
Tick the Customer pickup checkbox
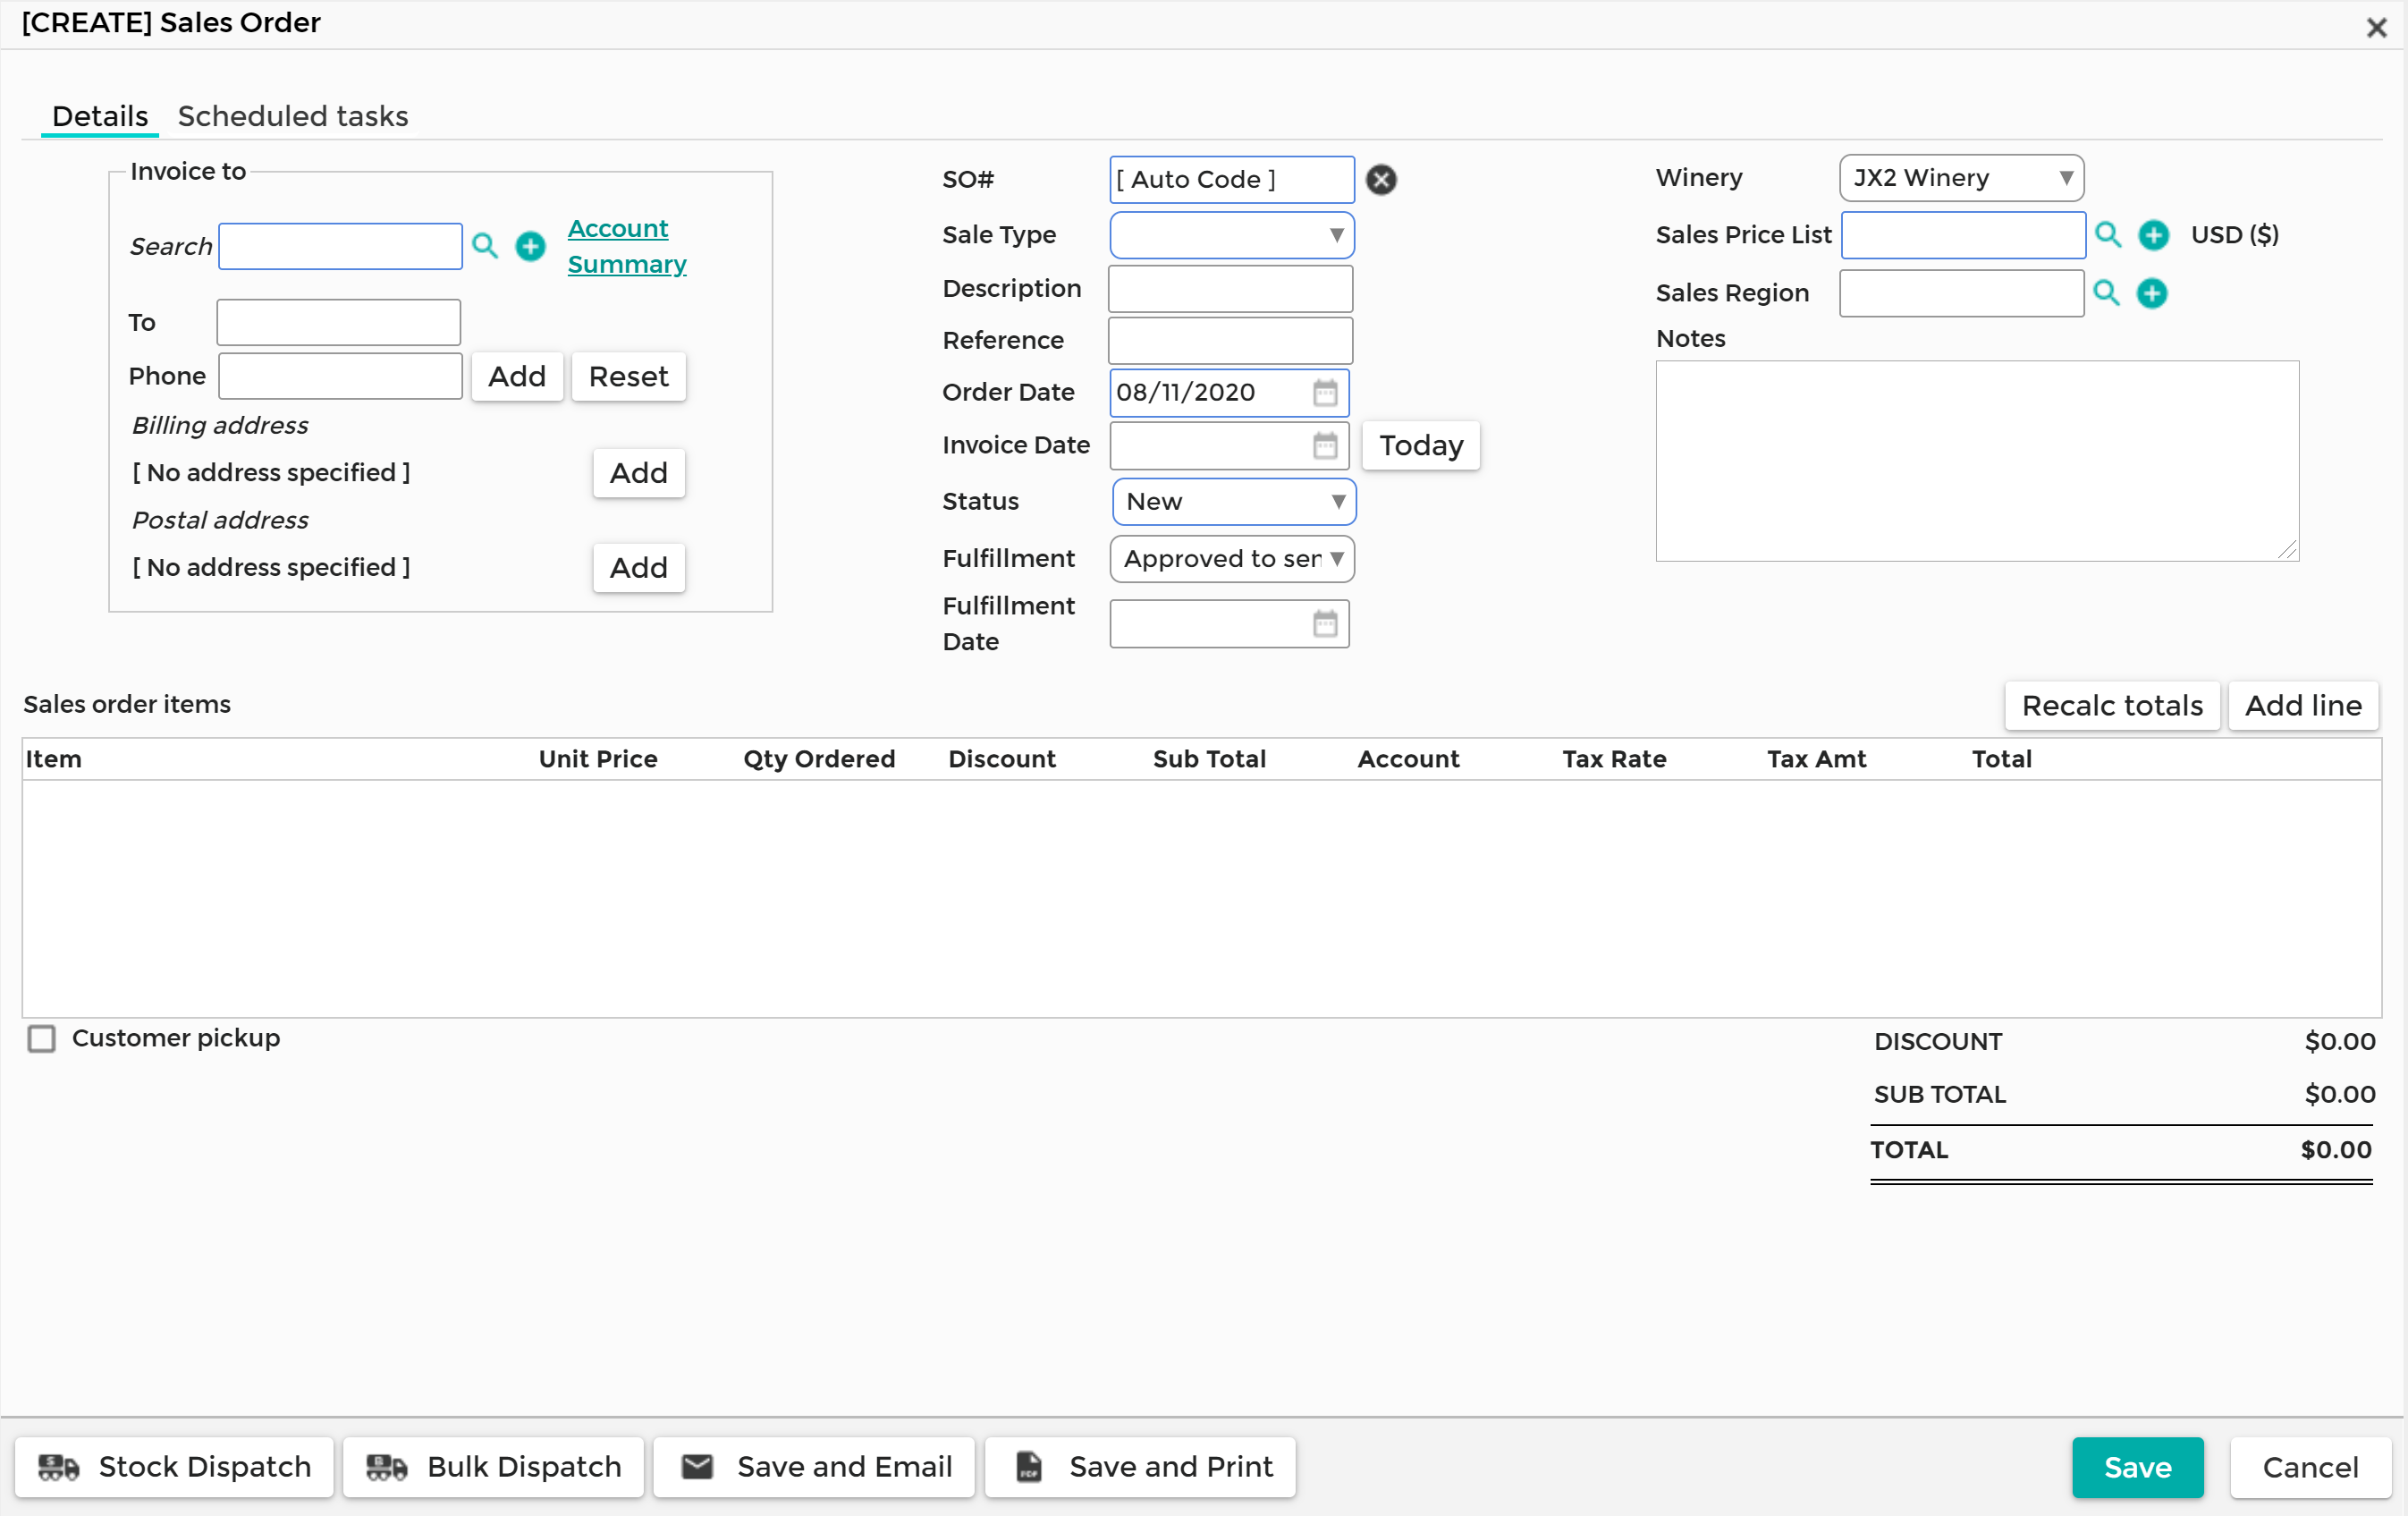[x=41, y=1038]
